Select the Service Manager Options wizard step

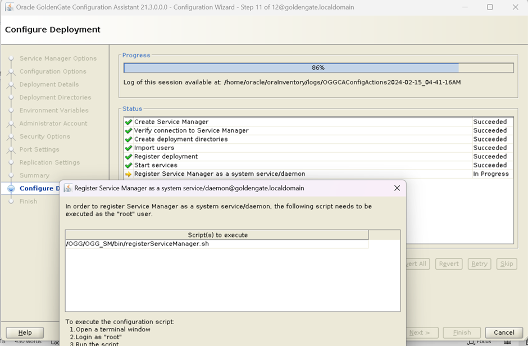click(58, 58)
